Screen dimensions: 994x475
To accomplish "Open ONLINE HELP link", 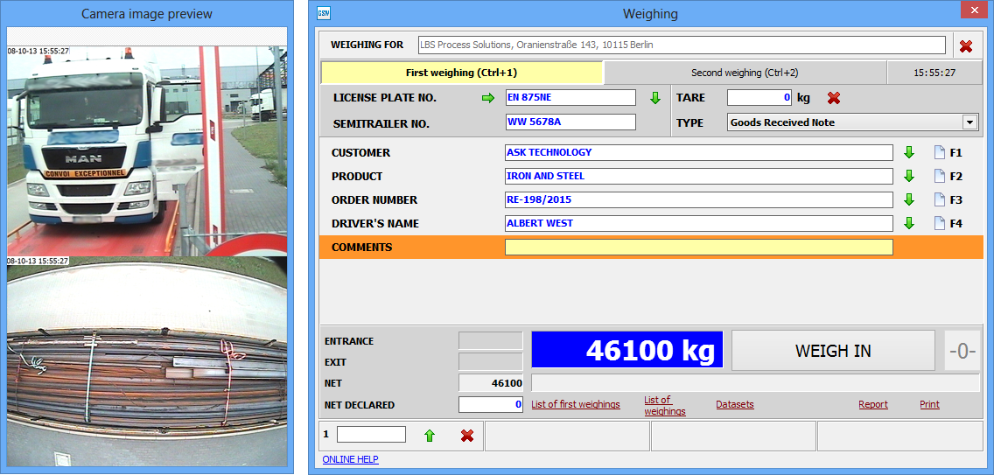I will (351, 459).
